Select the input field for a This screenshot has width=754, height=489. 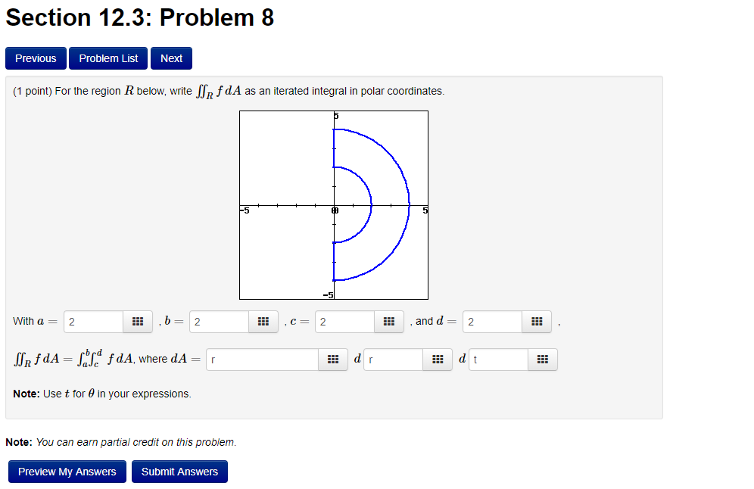(x=91, y=321)
